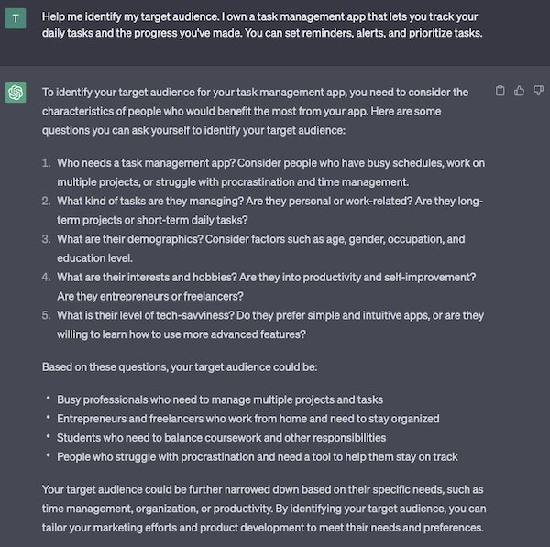Image resolution: width=550 pixels, height=547 pixels.
Task: Click the 'Entrepreneurs and freelancers' bullet point
Action: (x=248, y=419)
